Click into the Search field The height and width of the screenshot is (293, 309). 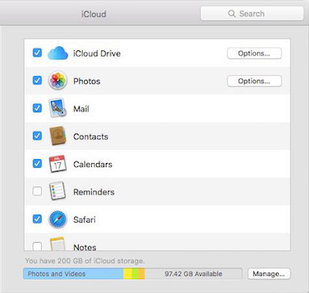[x=252, y=14]
